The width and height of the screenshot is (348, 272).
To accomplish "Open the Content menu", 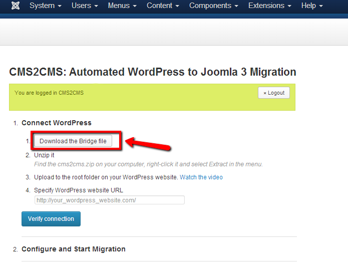I will click(163, 6).
